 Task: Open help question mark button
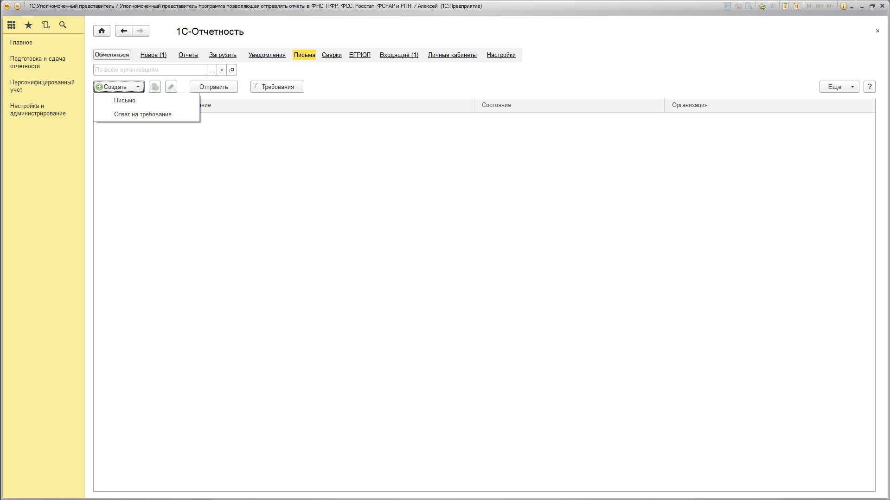870,87
